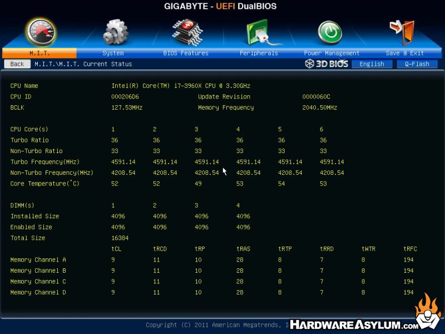445x334 pixels.
Task: Click the Memory Channel D row label
Action: pos(38,293)
